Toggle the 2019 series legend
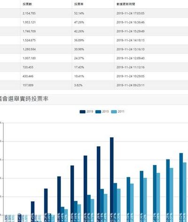The height and width of the screenshot is (222, 188). click(x=86, y=111)
